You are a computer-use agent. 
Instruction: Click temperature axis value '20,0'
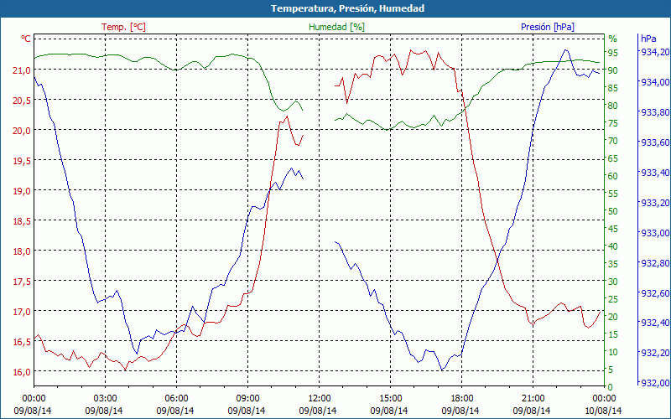[22, 131]
